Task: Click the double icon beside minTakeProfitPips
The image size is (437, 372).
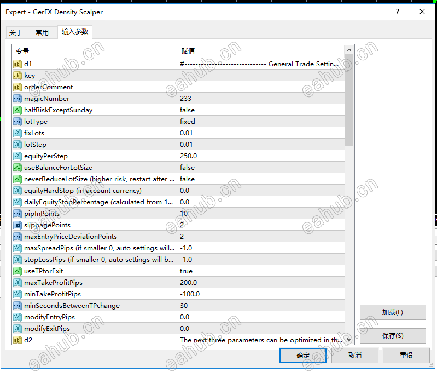Action: pos(18,294)
